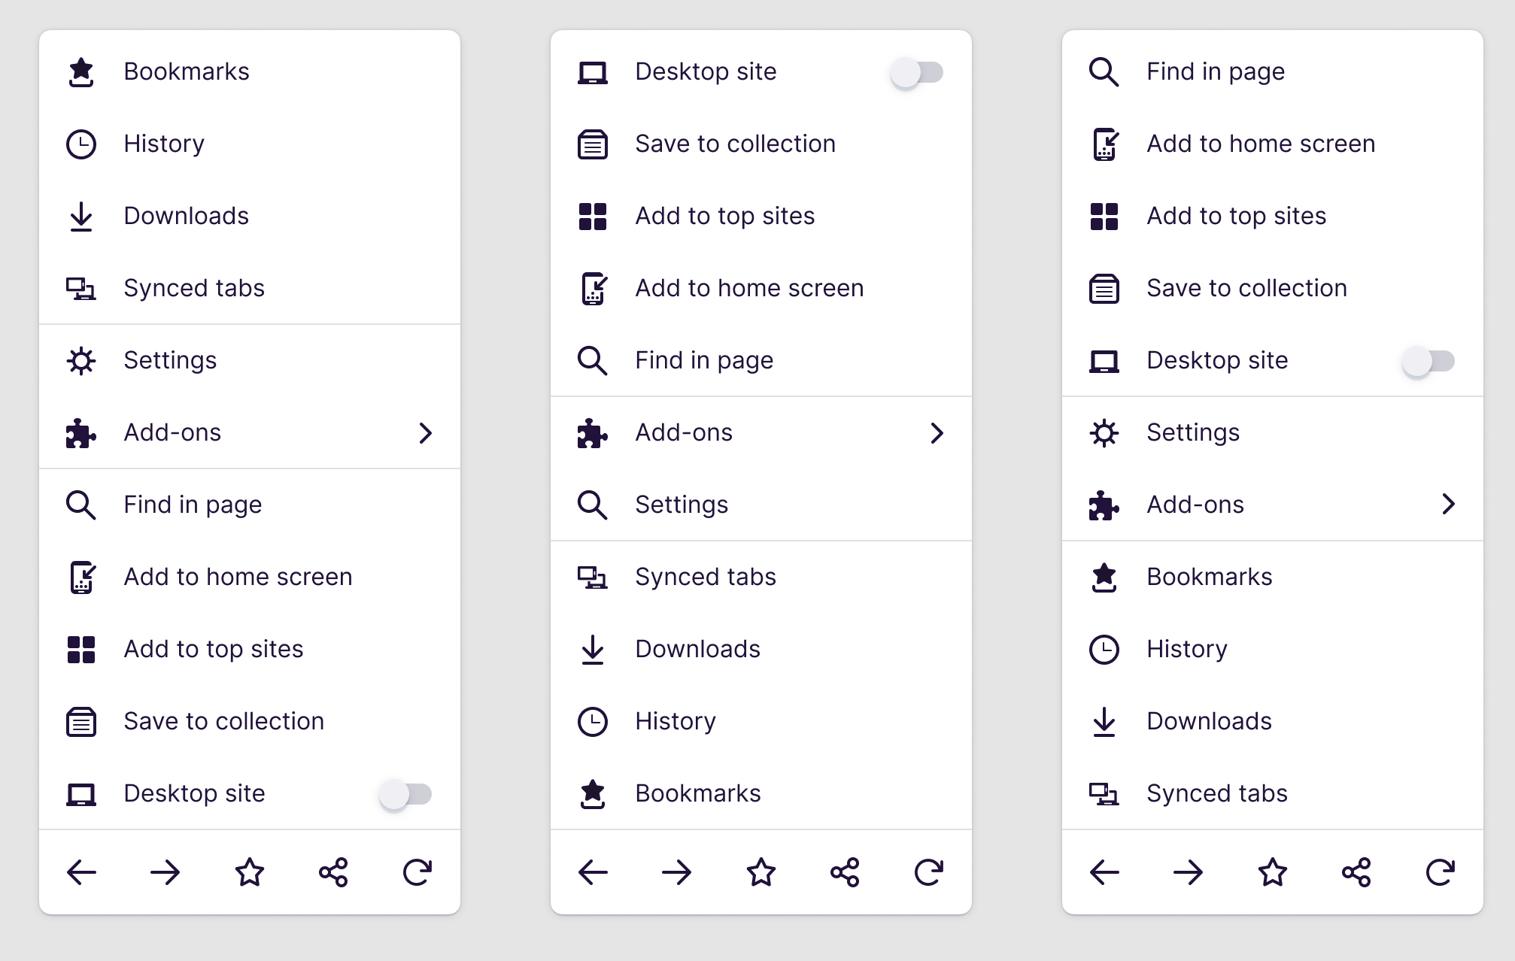Image resolution: width=1515 pixels, height=961 pixels.
Task: Open Find in page in the right menu
Action: [1215, 71]
